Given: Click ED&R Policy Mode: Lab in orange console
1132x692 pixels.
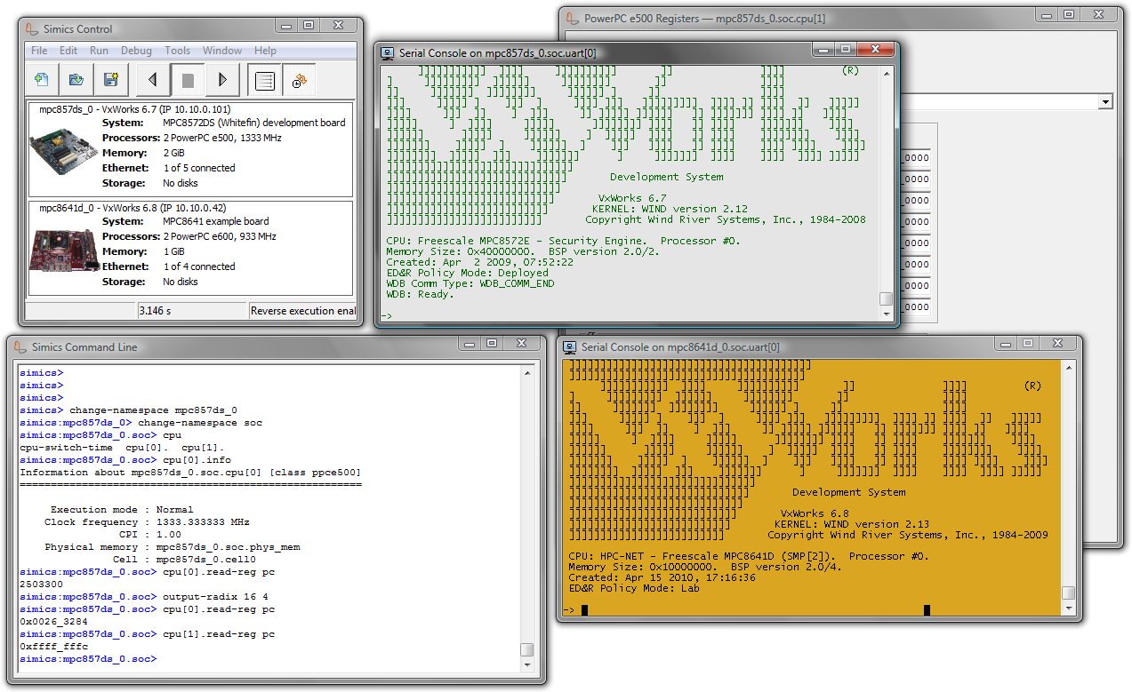Looking at the screenshot, I should coord(634,588).
